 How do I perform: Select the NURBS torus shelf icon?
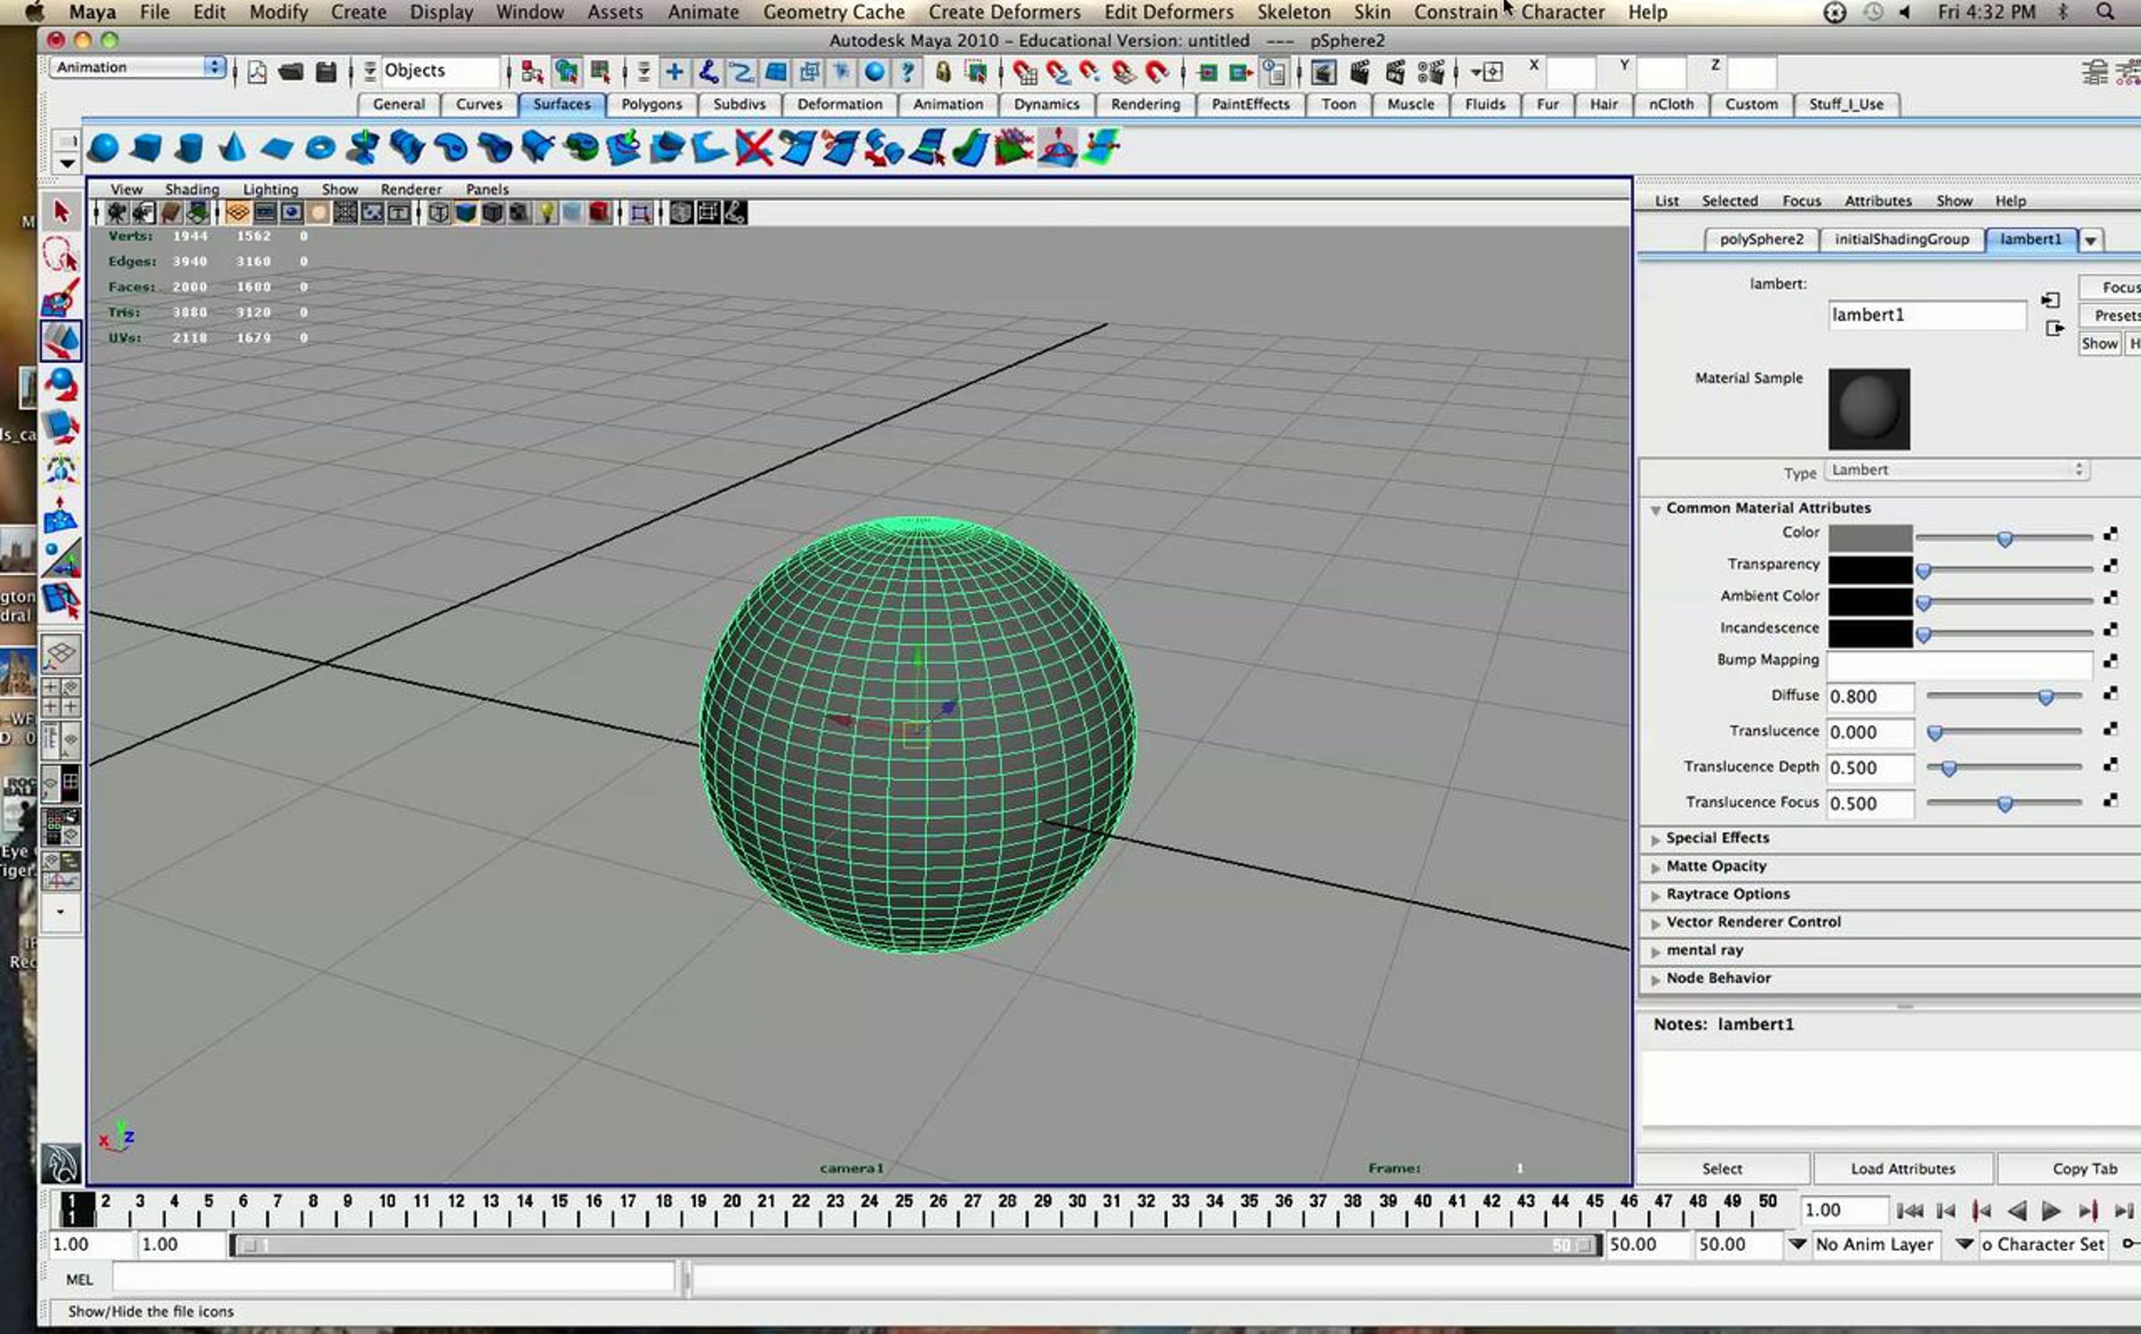pos(319,148)
